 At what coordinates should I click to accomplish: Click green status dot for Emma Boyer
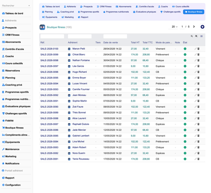click(x=185, y=78)
